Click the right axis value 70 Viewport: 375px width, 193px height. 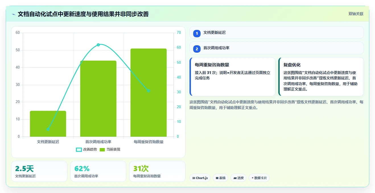pyautogui.click(x=179, y=33)
